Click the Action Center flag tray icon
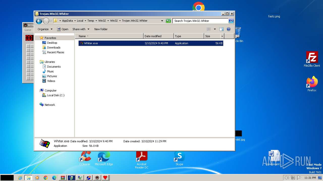Screen dimensions: 323x181 pos(299,178)
